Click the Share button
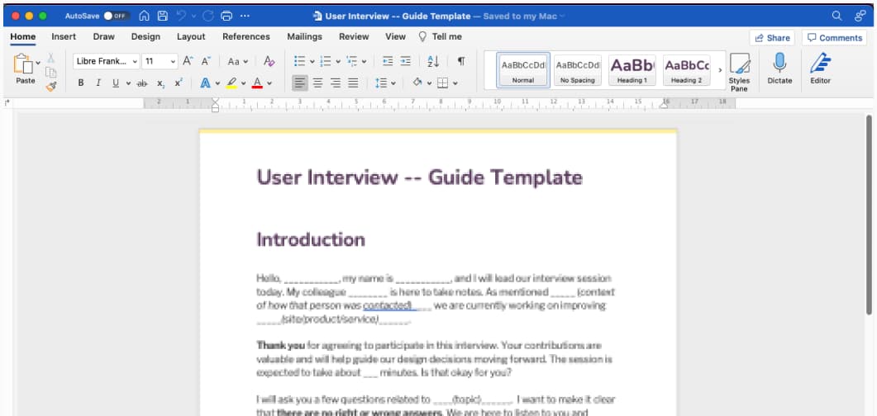Image resolution: width=877 pixels, height=416 pixels. click(x=772, y=37)
